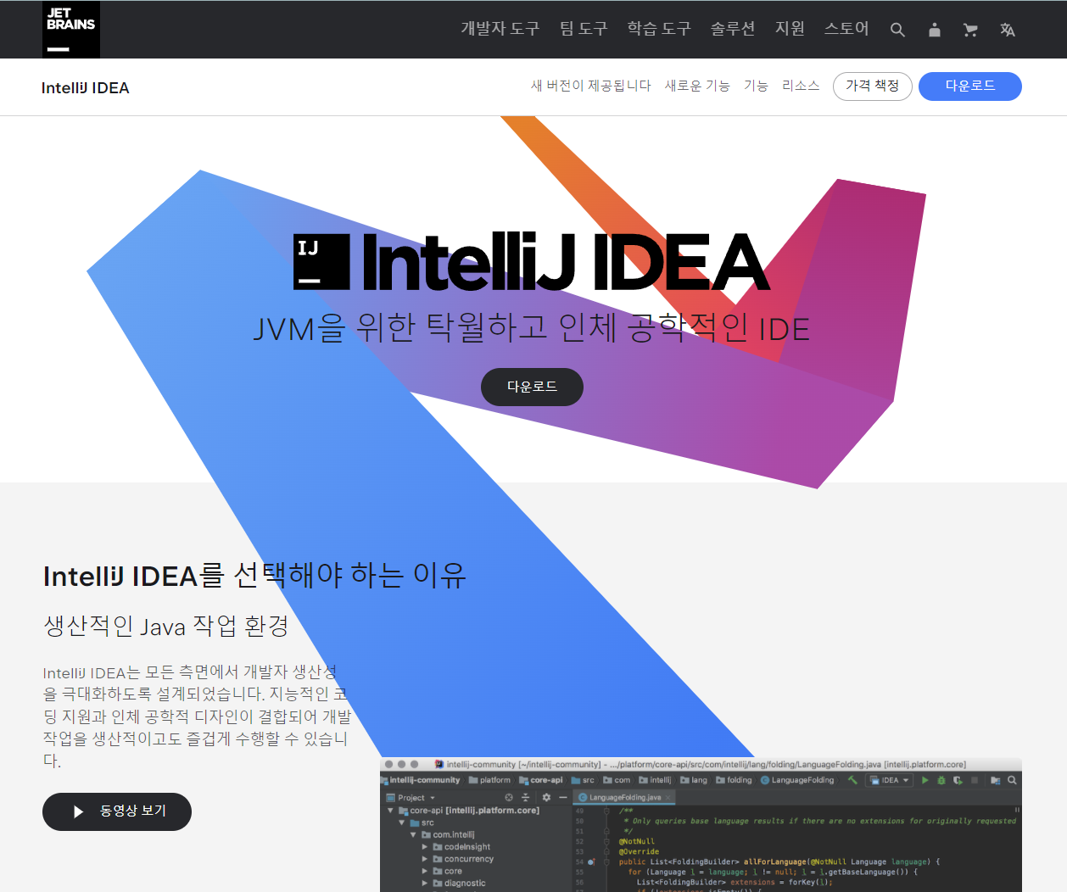
Task: Click the IntelliJ IDEA product name link
Action: pos(85,88)
